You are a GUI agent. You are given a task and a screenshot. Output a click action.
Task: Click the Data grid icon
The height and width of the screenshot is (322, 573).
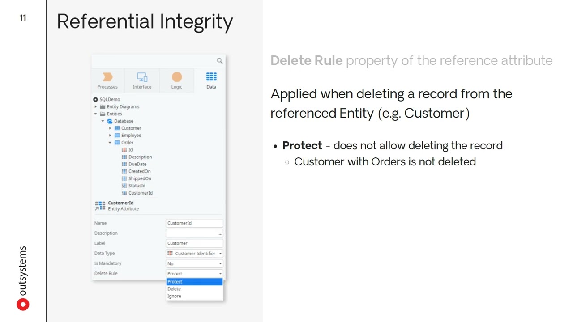click(x=211, y=77)
